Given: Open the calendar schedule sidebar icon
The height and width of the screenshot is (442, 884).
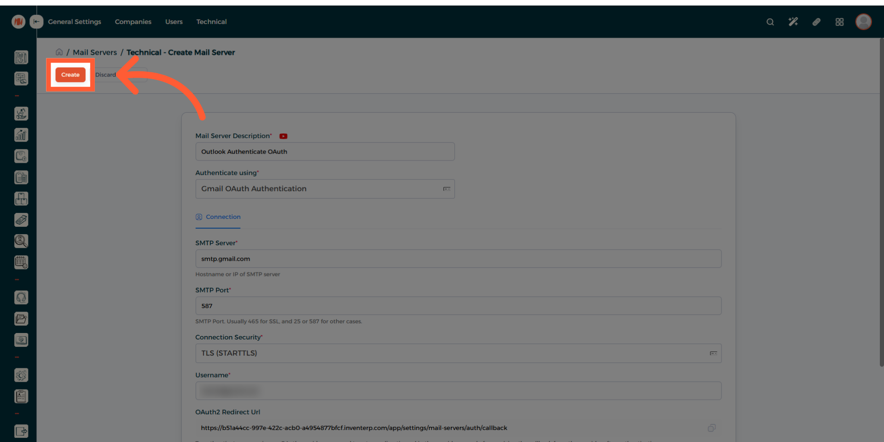Looking at the screenshot, I should tap(21, 262).
